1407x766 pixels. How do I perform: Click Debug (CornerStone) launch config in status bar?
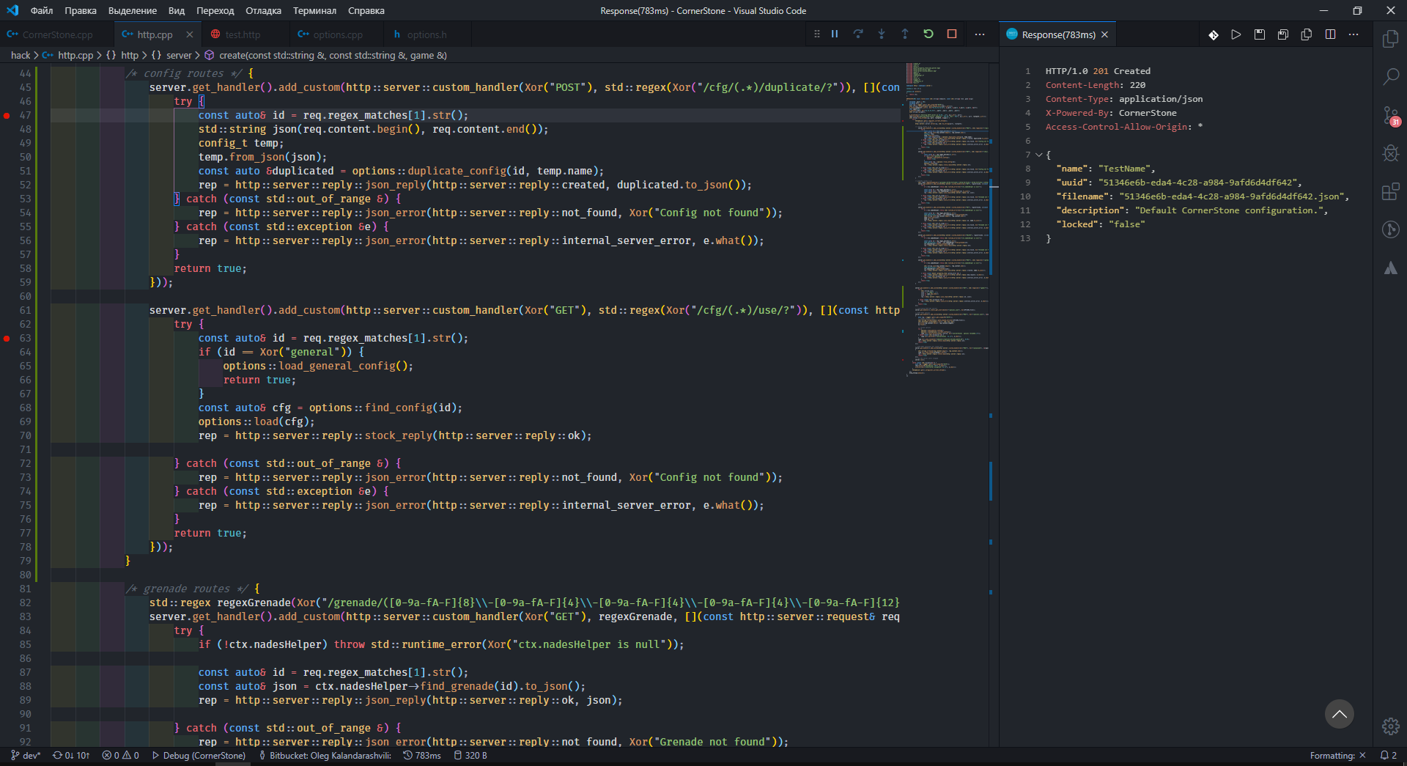[x=199, y=755]
